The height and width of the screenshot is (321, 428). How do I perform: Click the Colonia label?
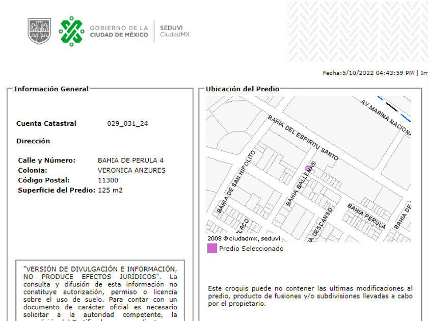tap(33, 170)
